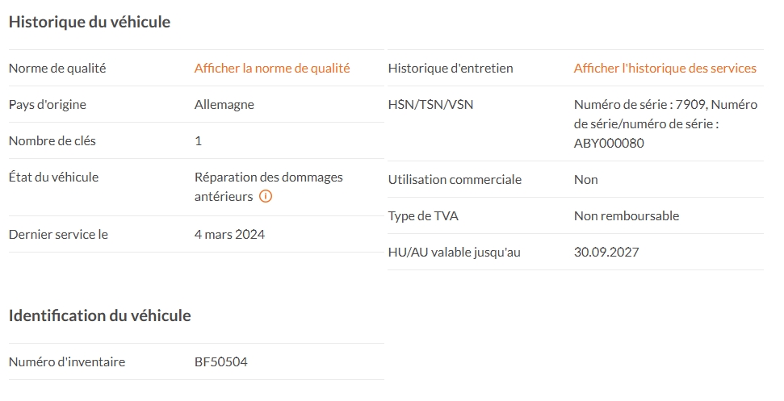
Task: Select the "4 mars 2024" service date
Action: coord(229,235)
